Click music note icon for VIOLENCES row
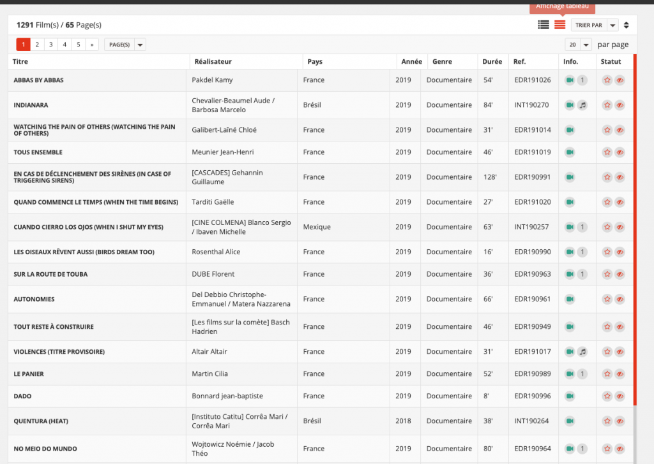Image resolution: width=654 pixels, height=464 pixels. click(582, 352)
